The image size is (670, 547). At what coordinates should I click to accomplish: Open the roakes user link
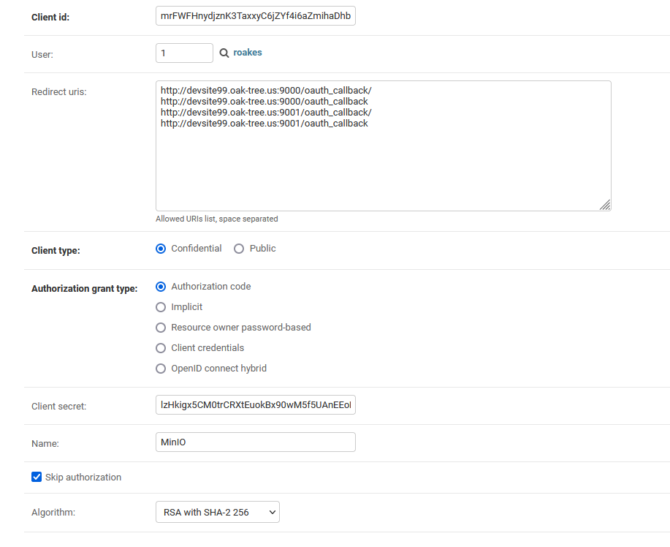pyautogui.click(x=248, y=52)
